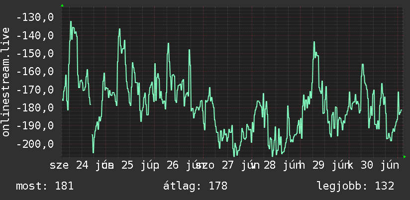Click the -190,0 Y-axis label
The image size is (410, 200).
[x=35, y=126]
